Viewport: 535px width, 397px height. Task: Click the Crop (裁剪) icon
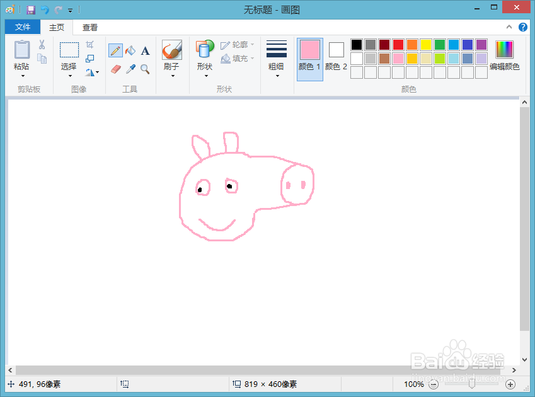coord(90,44)
